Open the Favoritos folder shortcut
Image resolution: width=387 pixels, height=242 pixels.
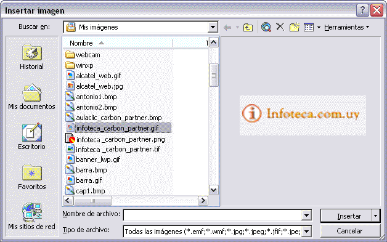pos(31,177)
